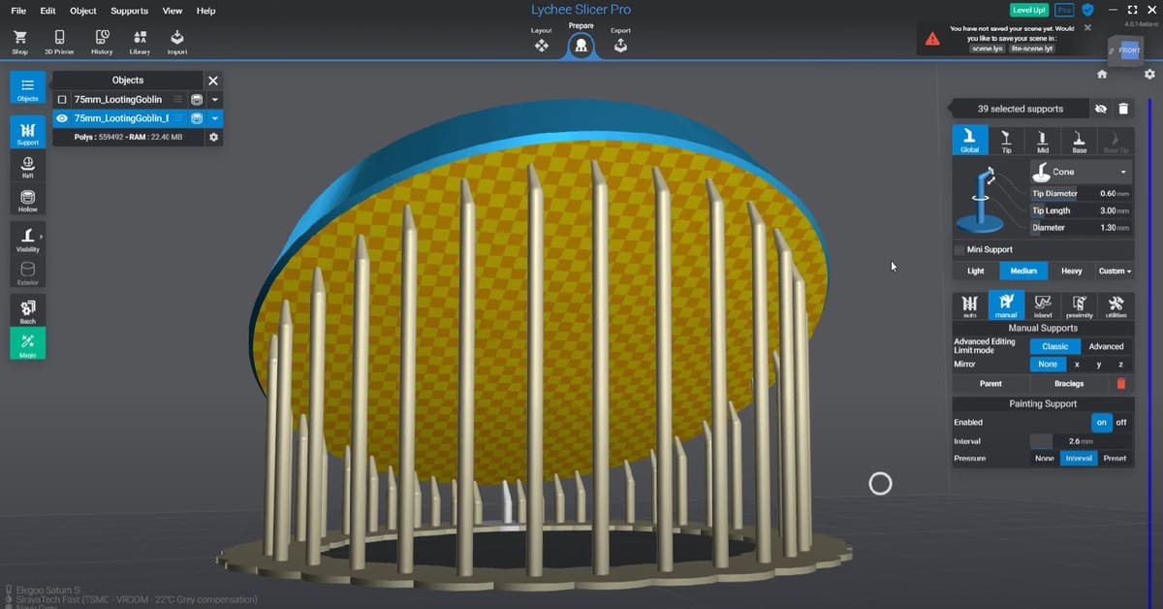Click the Parent button
The image size is (1163, 609).
[990, 384]
